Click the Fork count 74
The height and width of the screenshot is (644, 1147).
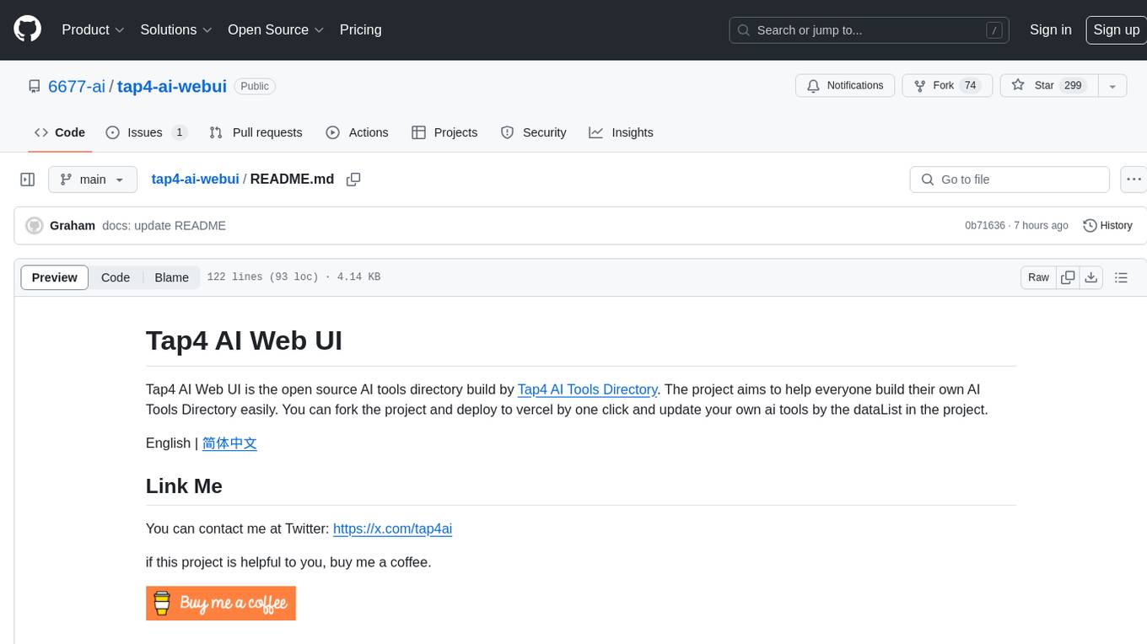970,85
